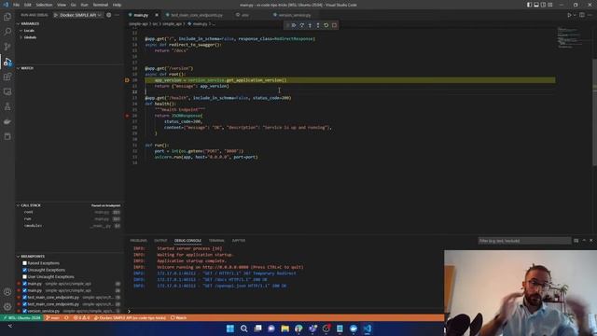Open the Remote Explorer view

click(7, 91)
